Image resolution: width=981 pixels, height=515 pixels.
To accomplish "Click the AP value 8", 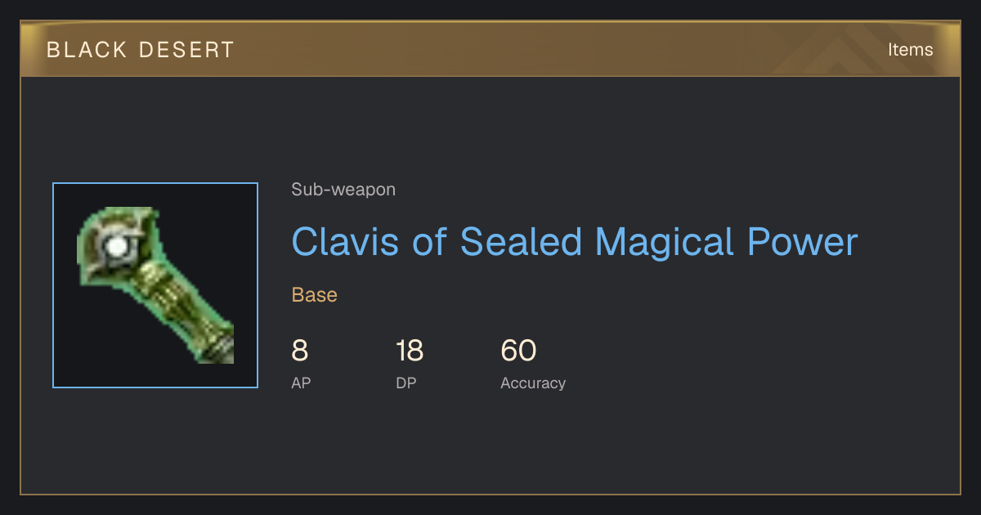I will (x=300, y=351).
